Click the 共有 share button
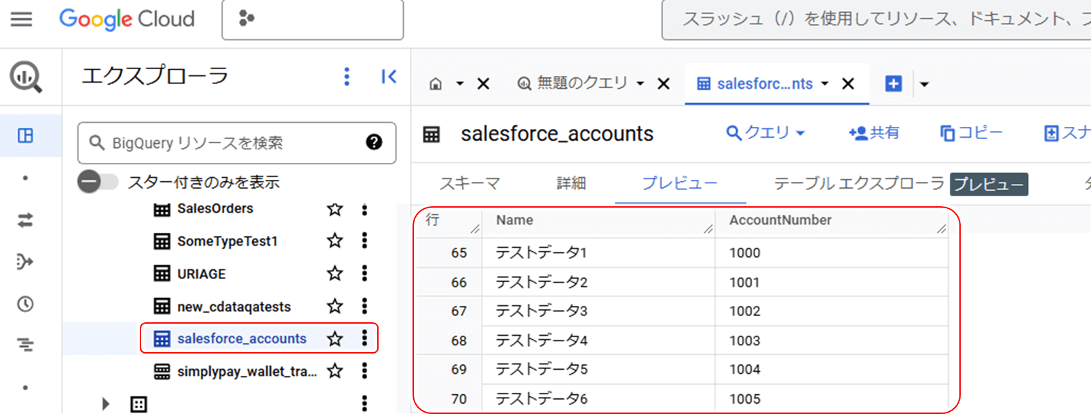 [x=874, y=132]
